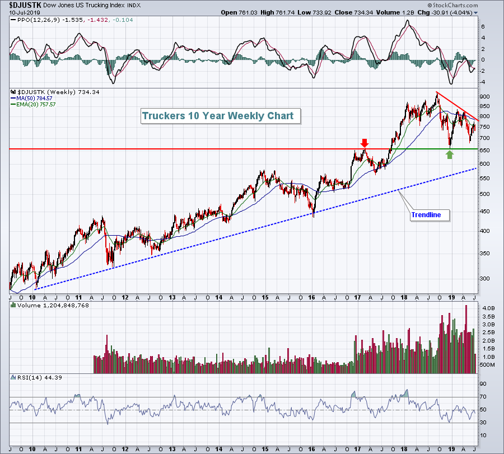The height and width of the screenshot is (454, 504).
Task: Open the StockCharts.com copyright link
Action: [x=452, y=5]
